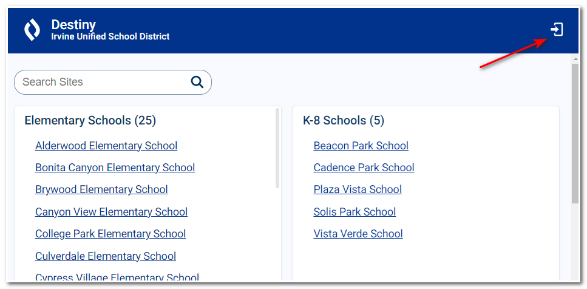Click the magnifying glass search icon
The image size is (587, 289).
click(x=197, y=81)
